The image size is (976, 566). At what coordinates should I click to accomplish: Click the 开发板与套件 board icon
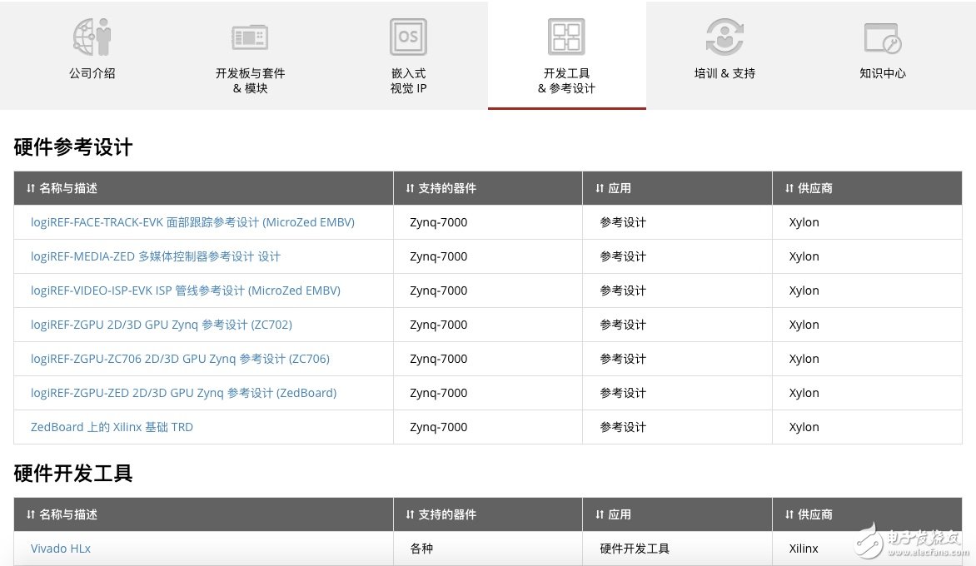[x=250, y=37]
